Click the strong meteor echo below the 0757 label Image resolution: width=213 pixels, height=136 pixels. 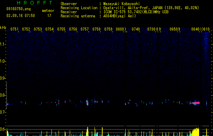tap(87, 102)
